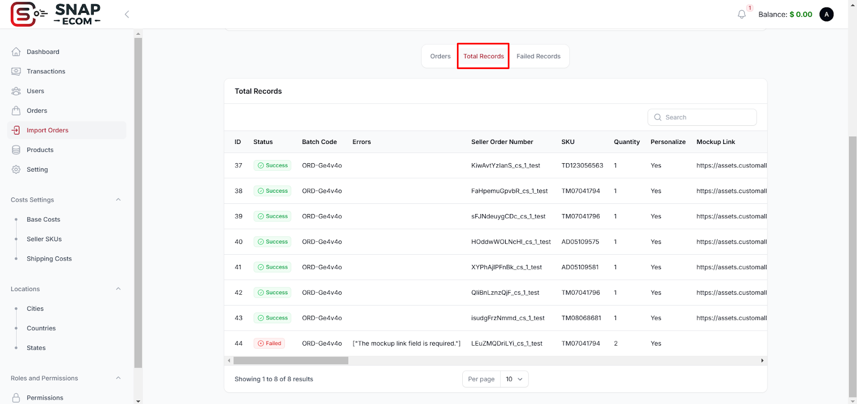Screen dimensions: 857x404
Task: Click the user avatar in header
Action: (826, 14)
